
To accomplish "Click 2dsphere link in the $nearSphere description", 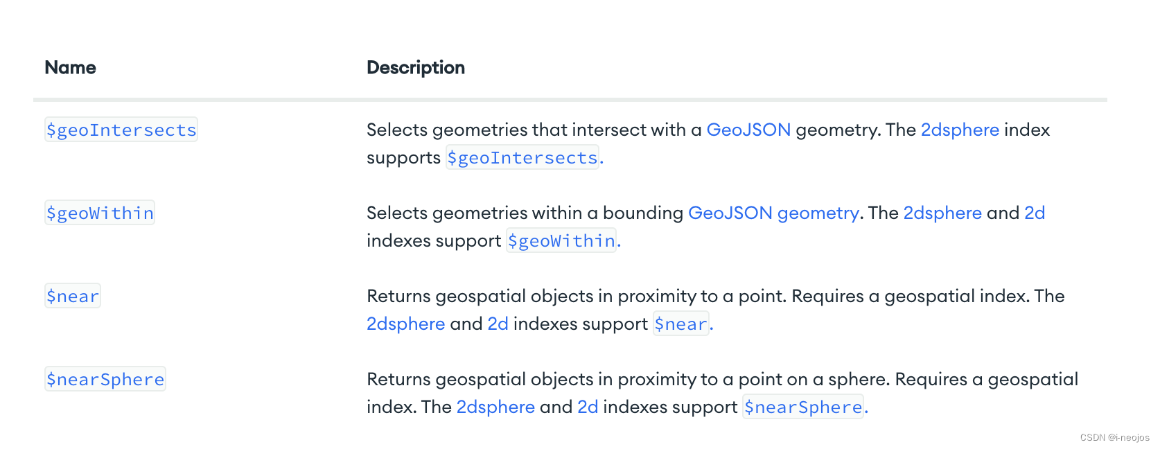I will (x=495, y=407).
